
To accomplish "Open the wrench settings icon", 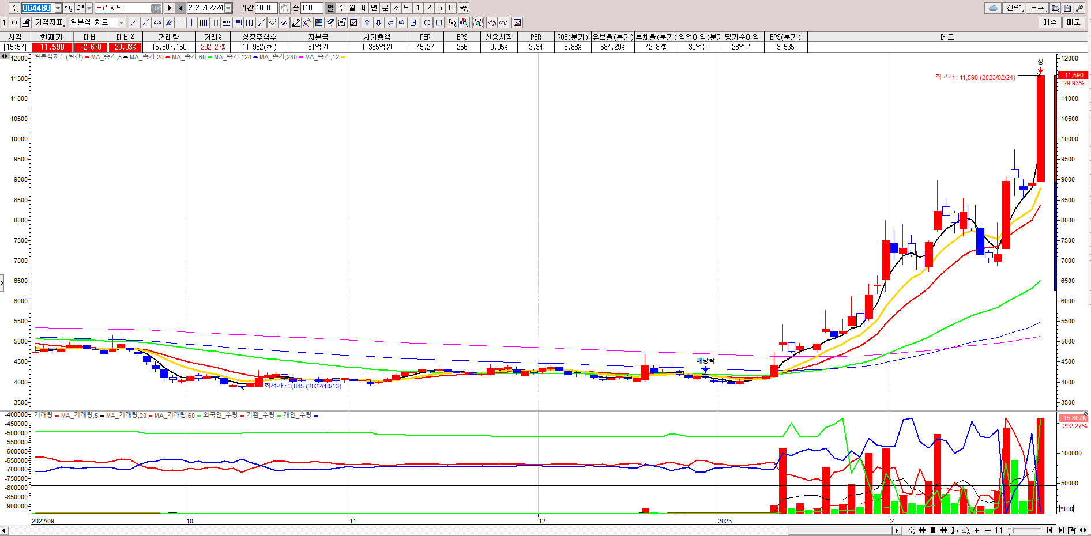I will click(1079, 8).
